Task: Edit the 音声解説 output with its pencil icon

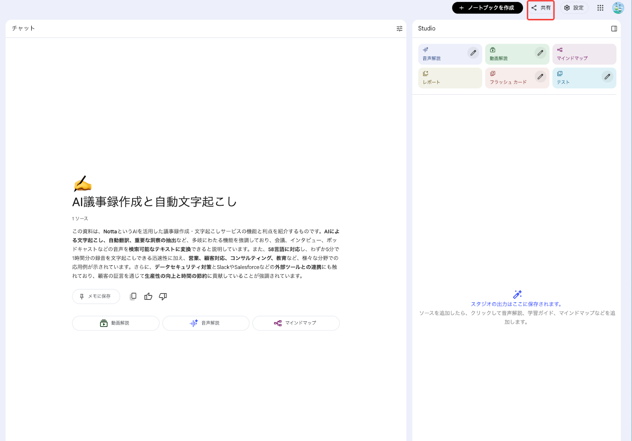Action: [473, 53]
